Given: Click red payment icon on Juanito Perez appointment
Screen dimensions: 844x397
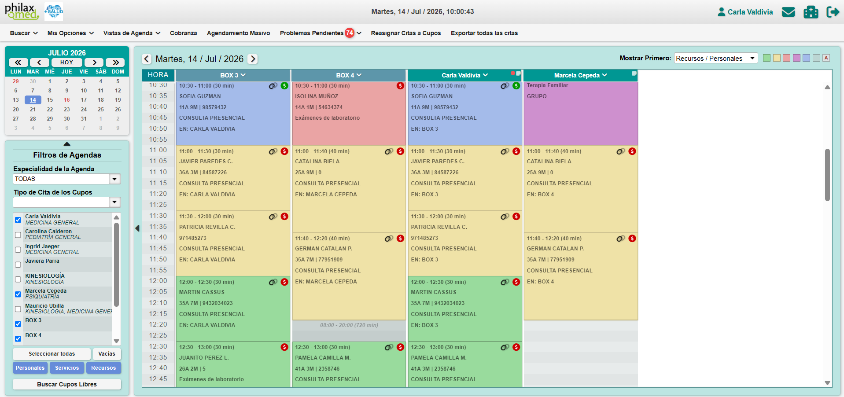Looking at the screenshot, I should point(284,347).
